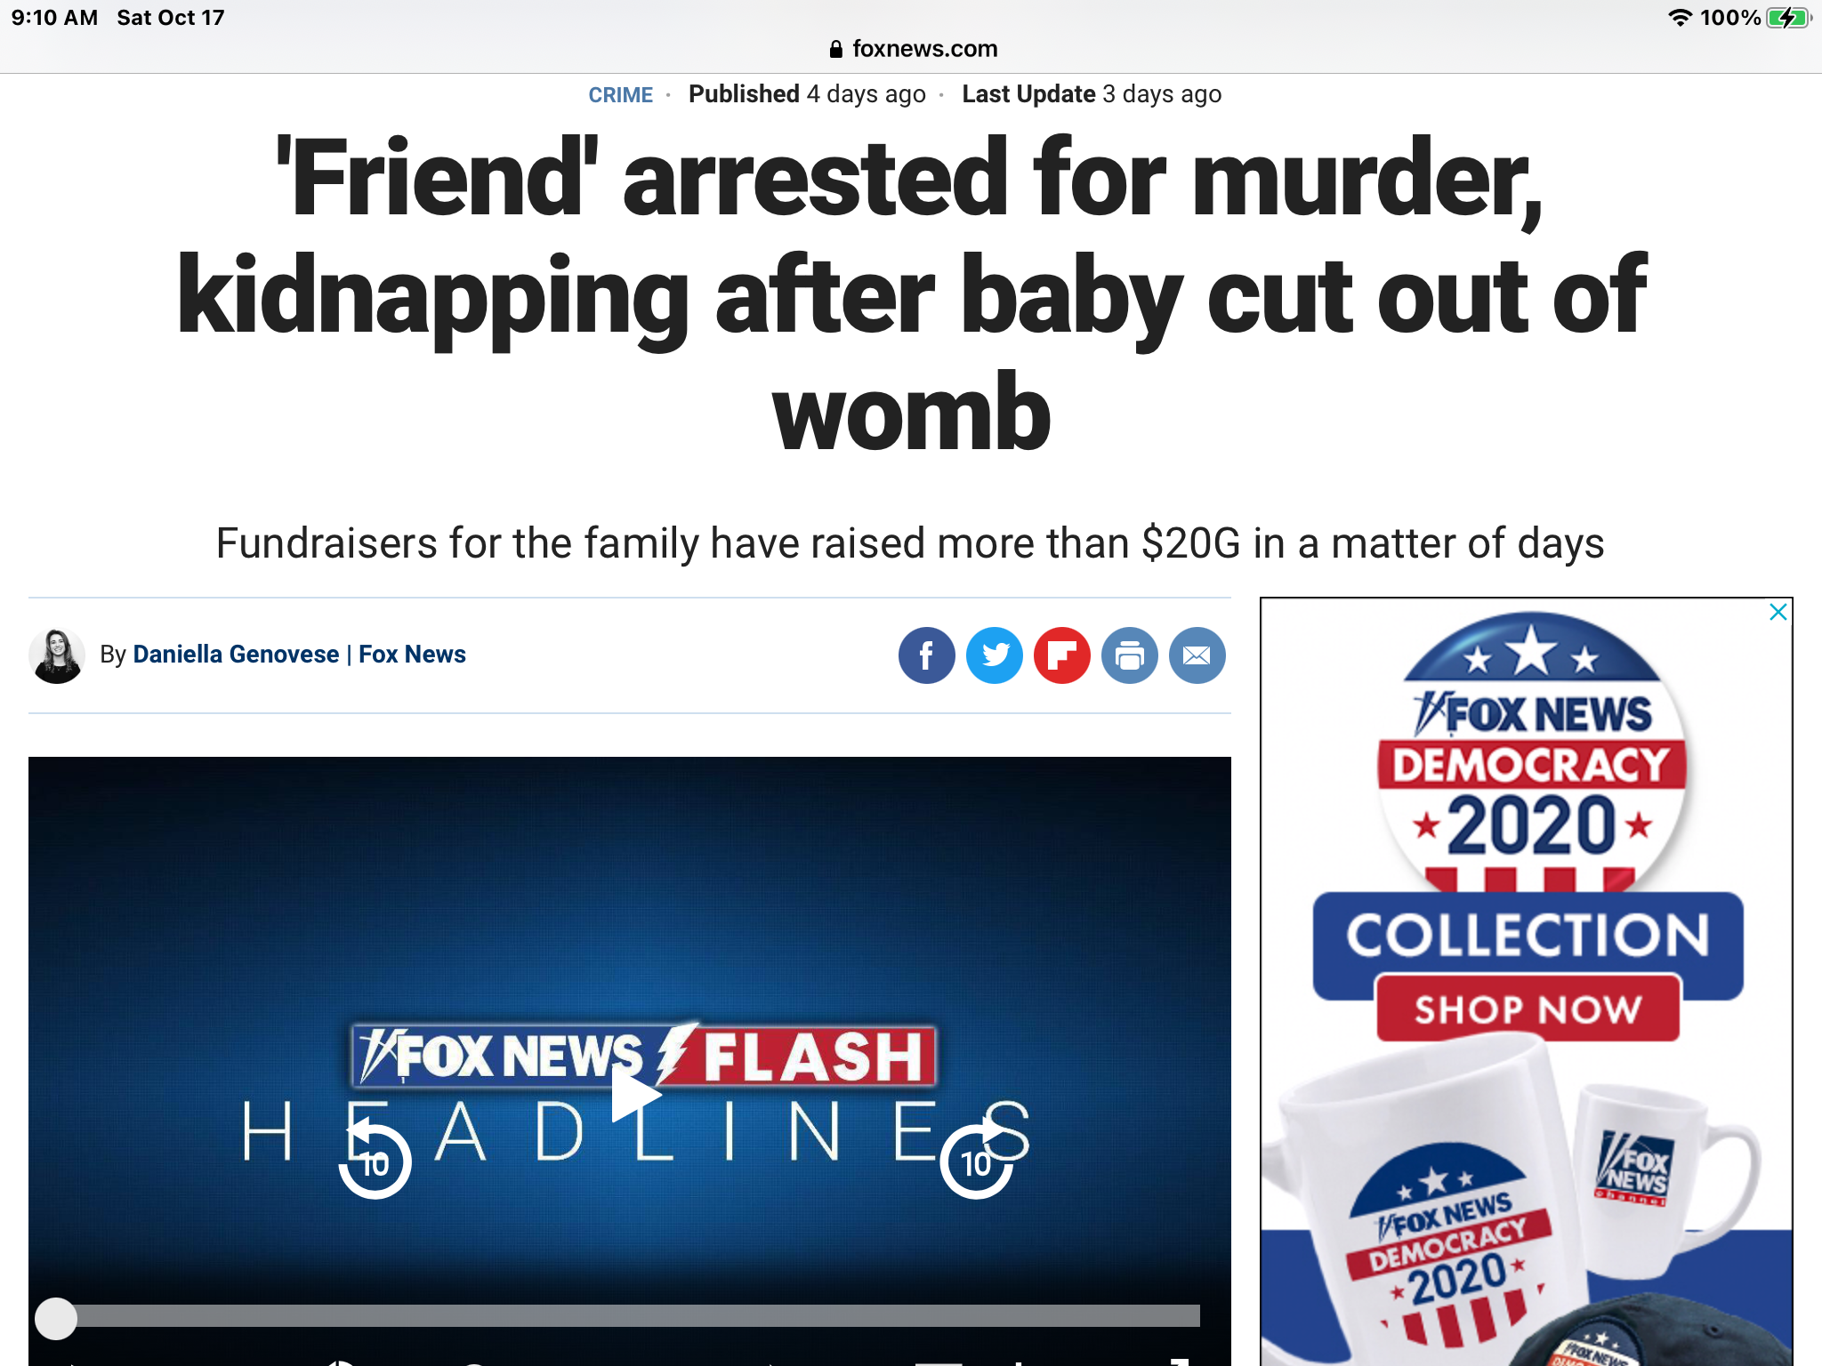Share the article on Twitter

tap(994, 655)
